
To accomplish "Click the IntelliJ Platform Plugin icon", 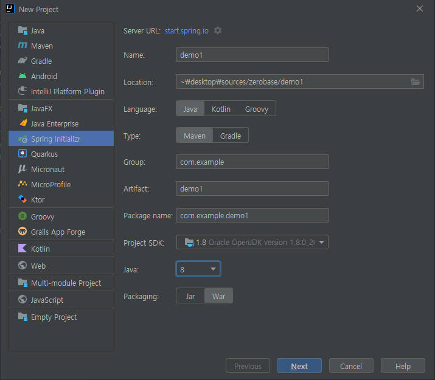I will click(x=23, y=91).
